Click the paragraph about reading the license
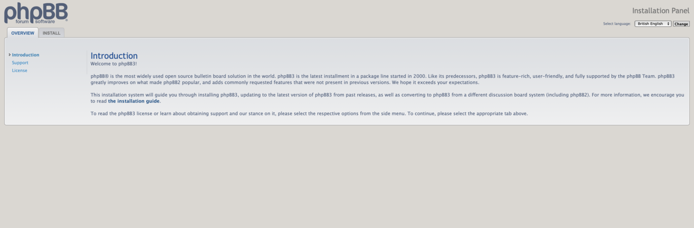Screen dimensions: 694x228 pyautogui.click(x=309, y=113)
